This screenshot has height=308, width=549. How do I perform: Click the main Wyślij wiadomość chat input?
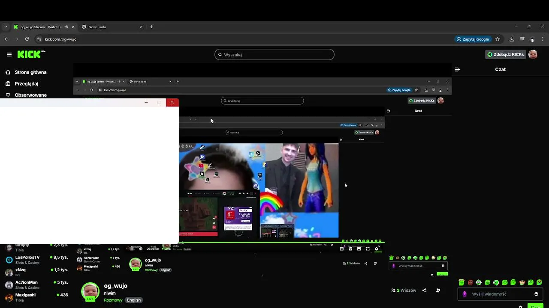500,294
